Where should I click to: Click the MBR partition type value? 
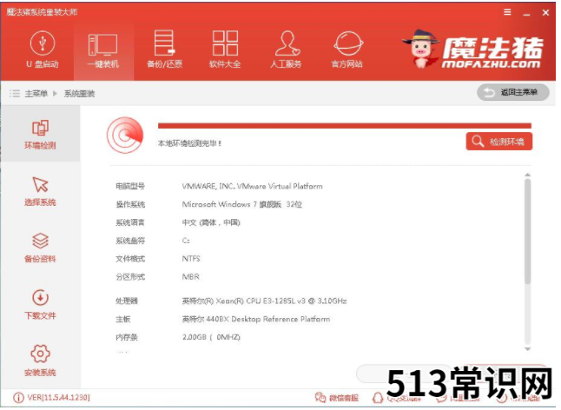[x=191, y=276]
